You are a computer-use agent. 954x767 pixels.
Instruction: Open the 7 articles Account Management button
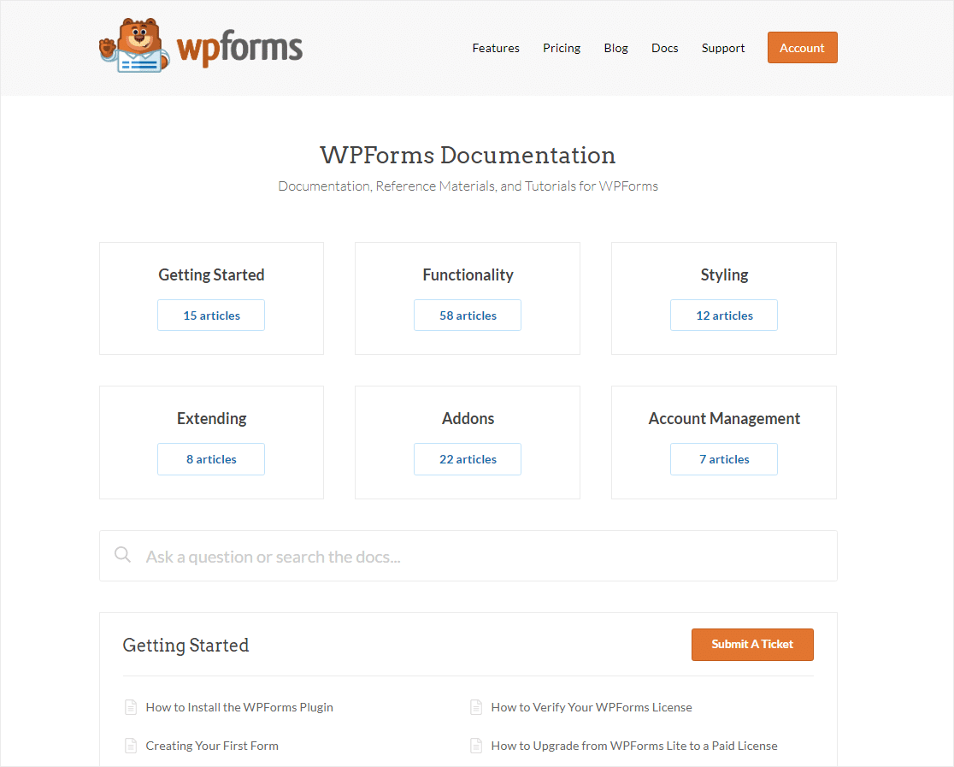(724, 459)
